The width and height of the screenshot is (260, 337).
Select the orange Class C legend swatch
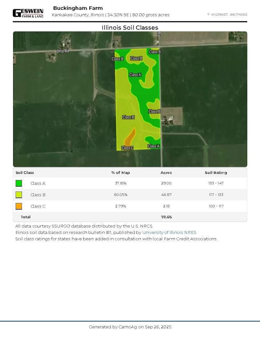coord(19,206)
